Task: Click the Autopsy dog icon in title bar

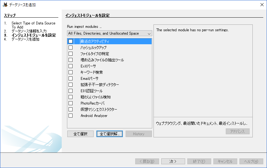Action: coord(5,5)
